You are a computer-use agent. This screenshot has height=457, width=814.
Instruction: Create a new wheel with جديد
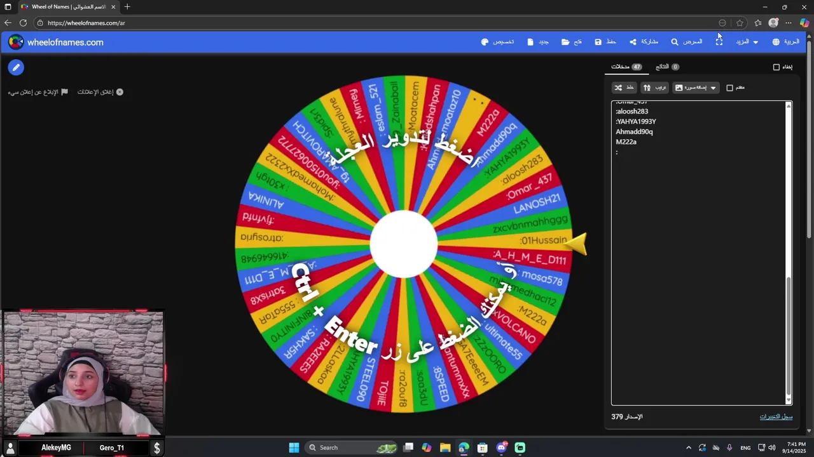coord(538,42)
